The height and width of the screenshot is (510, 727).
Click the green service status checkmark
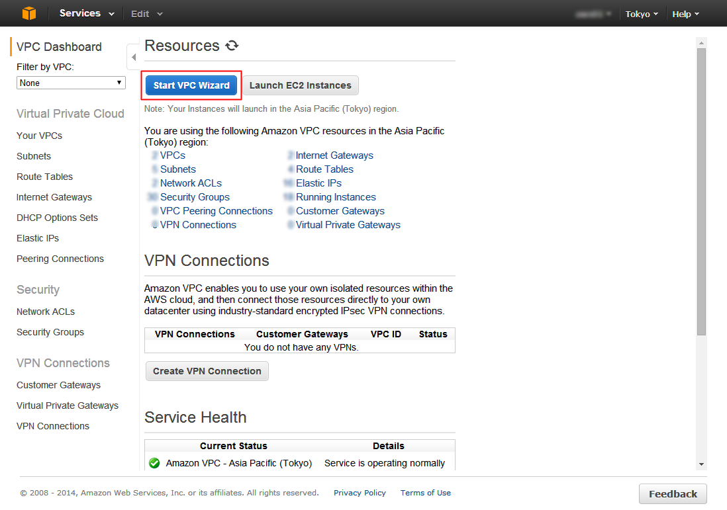pyautogui.click(x=154, y=463)
